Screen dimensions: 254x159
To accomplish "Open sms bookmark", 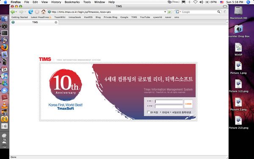I will coord(177,17).
